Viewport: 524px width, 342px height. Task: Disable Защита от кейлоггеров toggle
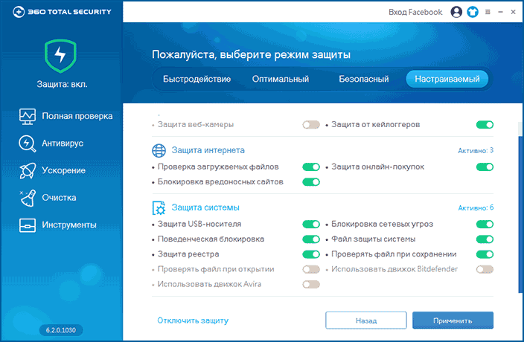coord(485,125)
